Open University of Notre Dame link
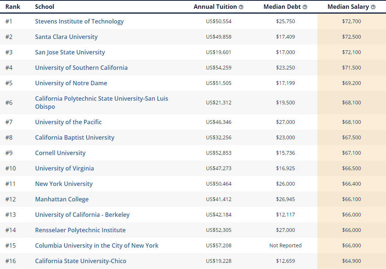 pos(71,83)
